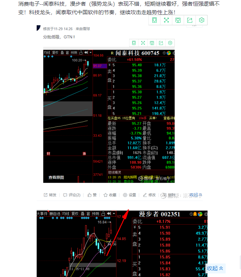The width and height of the screenshot is (241, 277).
Task: Click the 委比 +8.17% value
Action: click(x=163, y=222)
